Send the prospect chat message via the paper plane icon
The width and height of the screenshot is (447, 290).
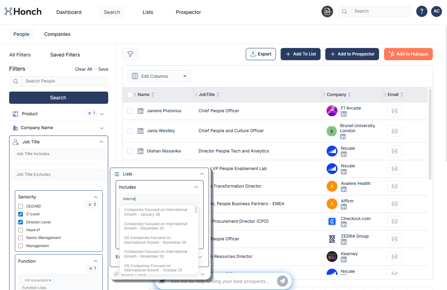282,281
